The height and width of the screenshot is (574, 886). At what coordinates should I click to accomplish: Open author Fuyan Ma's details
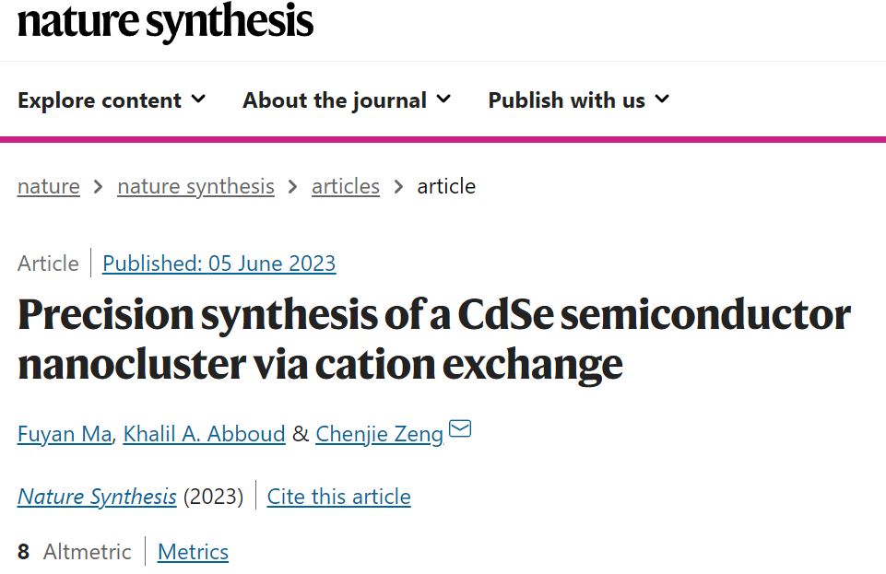(x=65, y=434)
